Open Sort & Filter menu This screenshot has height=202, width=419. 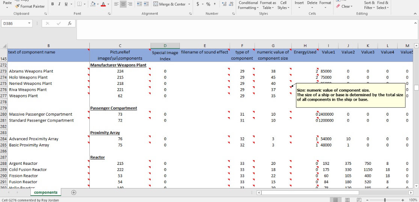click(x=369, y=5)
